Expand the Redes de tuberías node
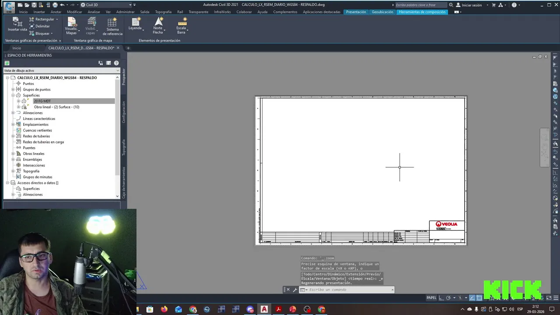The image size is (560, 315). pos(13,136)
